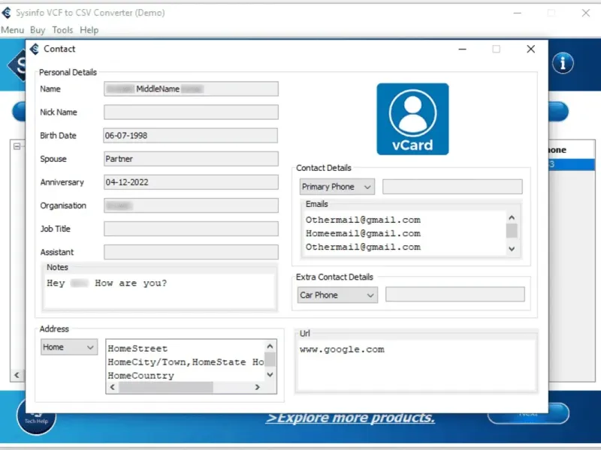This screenshot has width=601, height=450.
Task: Open the Menu menu
Action: pyautogui.click(x=12, y=30)
